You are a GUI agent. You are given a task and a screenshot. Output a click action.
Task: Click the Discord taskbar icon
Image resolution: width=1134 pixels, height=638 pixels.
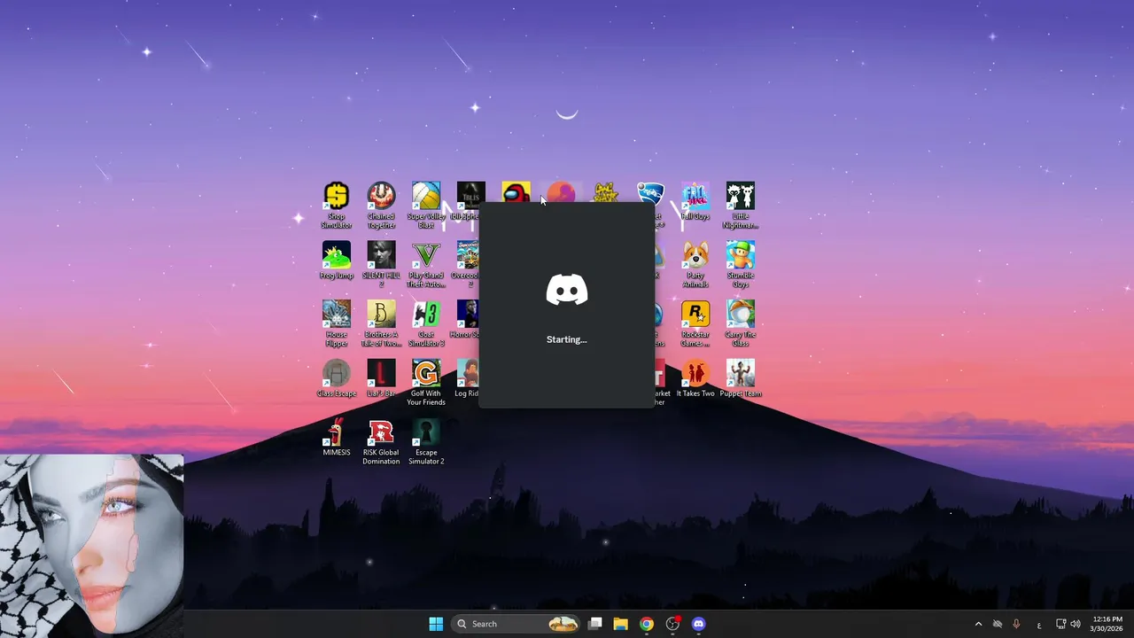coord(698,624)
